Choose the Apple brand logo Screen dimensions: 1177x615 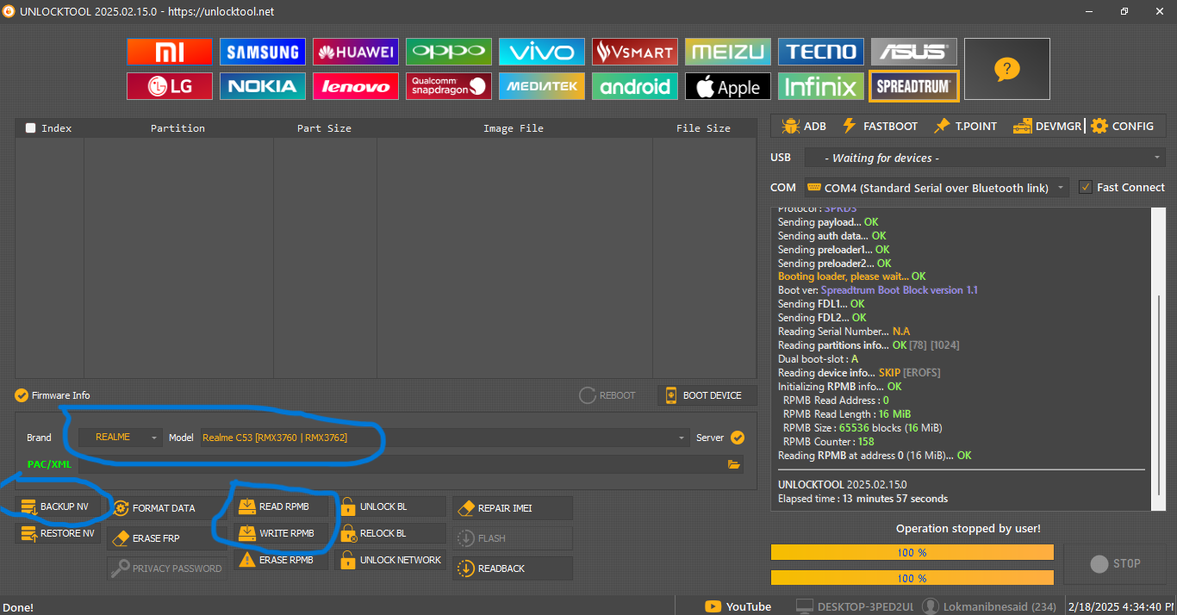(727, 86)
